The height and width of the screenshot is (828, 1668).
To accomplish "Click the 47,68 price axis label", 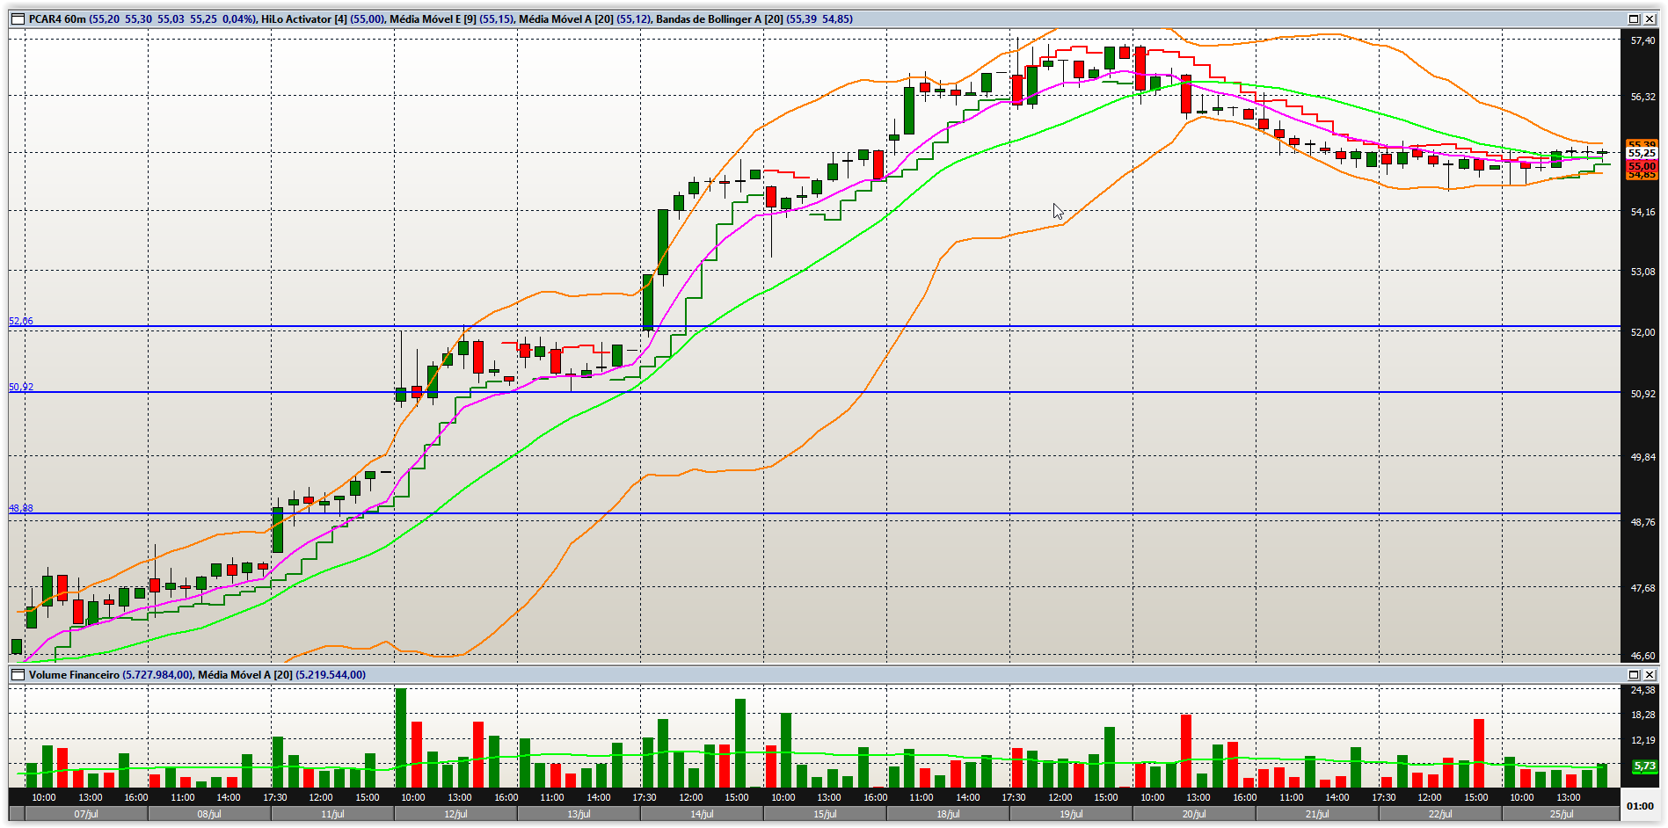I will point(1643,588).
